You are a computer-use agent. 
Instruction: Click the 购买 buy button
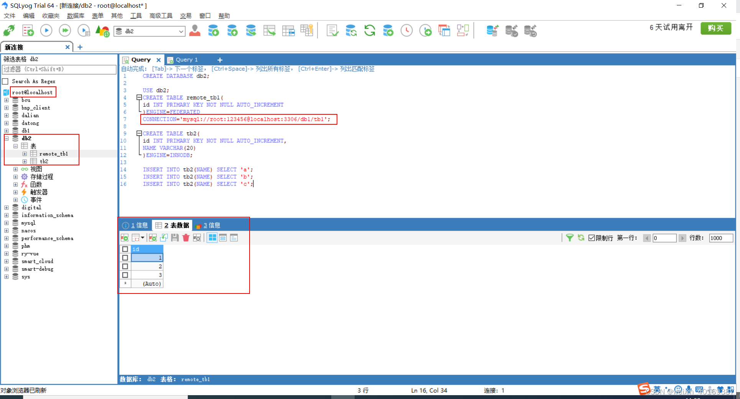(x=715, y=28)
